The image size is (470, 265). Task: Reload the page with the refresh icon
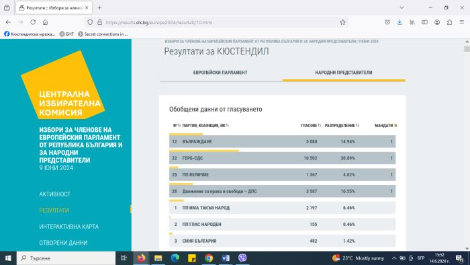tap(33, 22)
